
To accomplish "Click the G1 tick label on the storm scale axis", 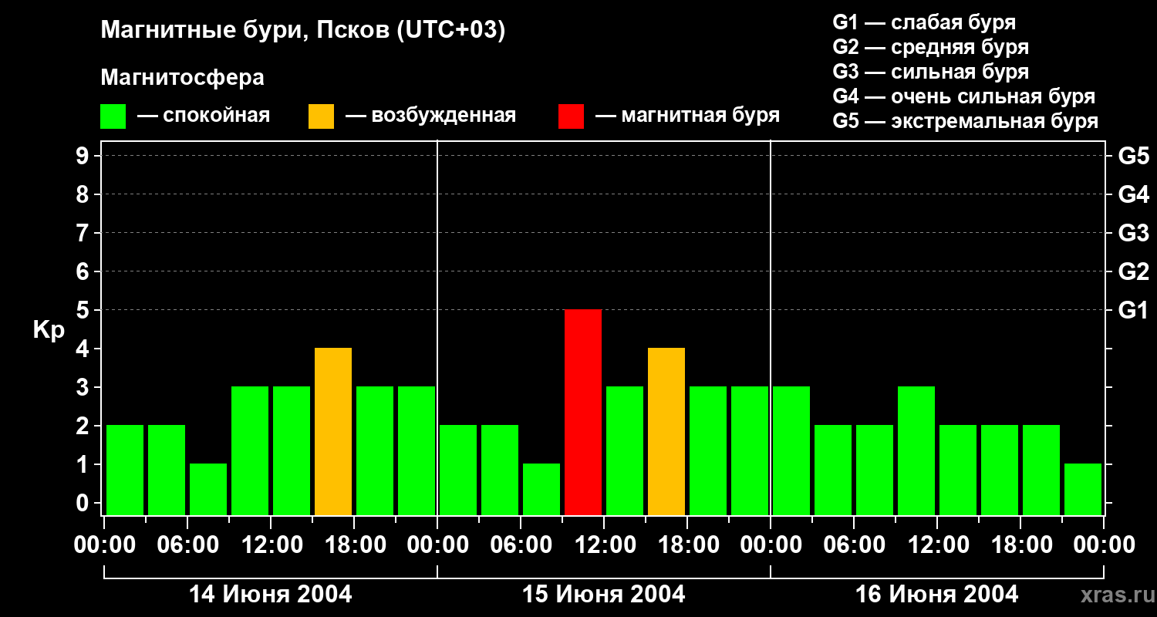I will [x=1133, y=310].
